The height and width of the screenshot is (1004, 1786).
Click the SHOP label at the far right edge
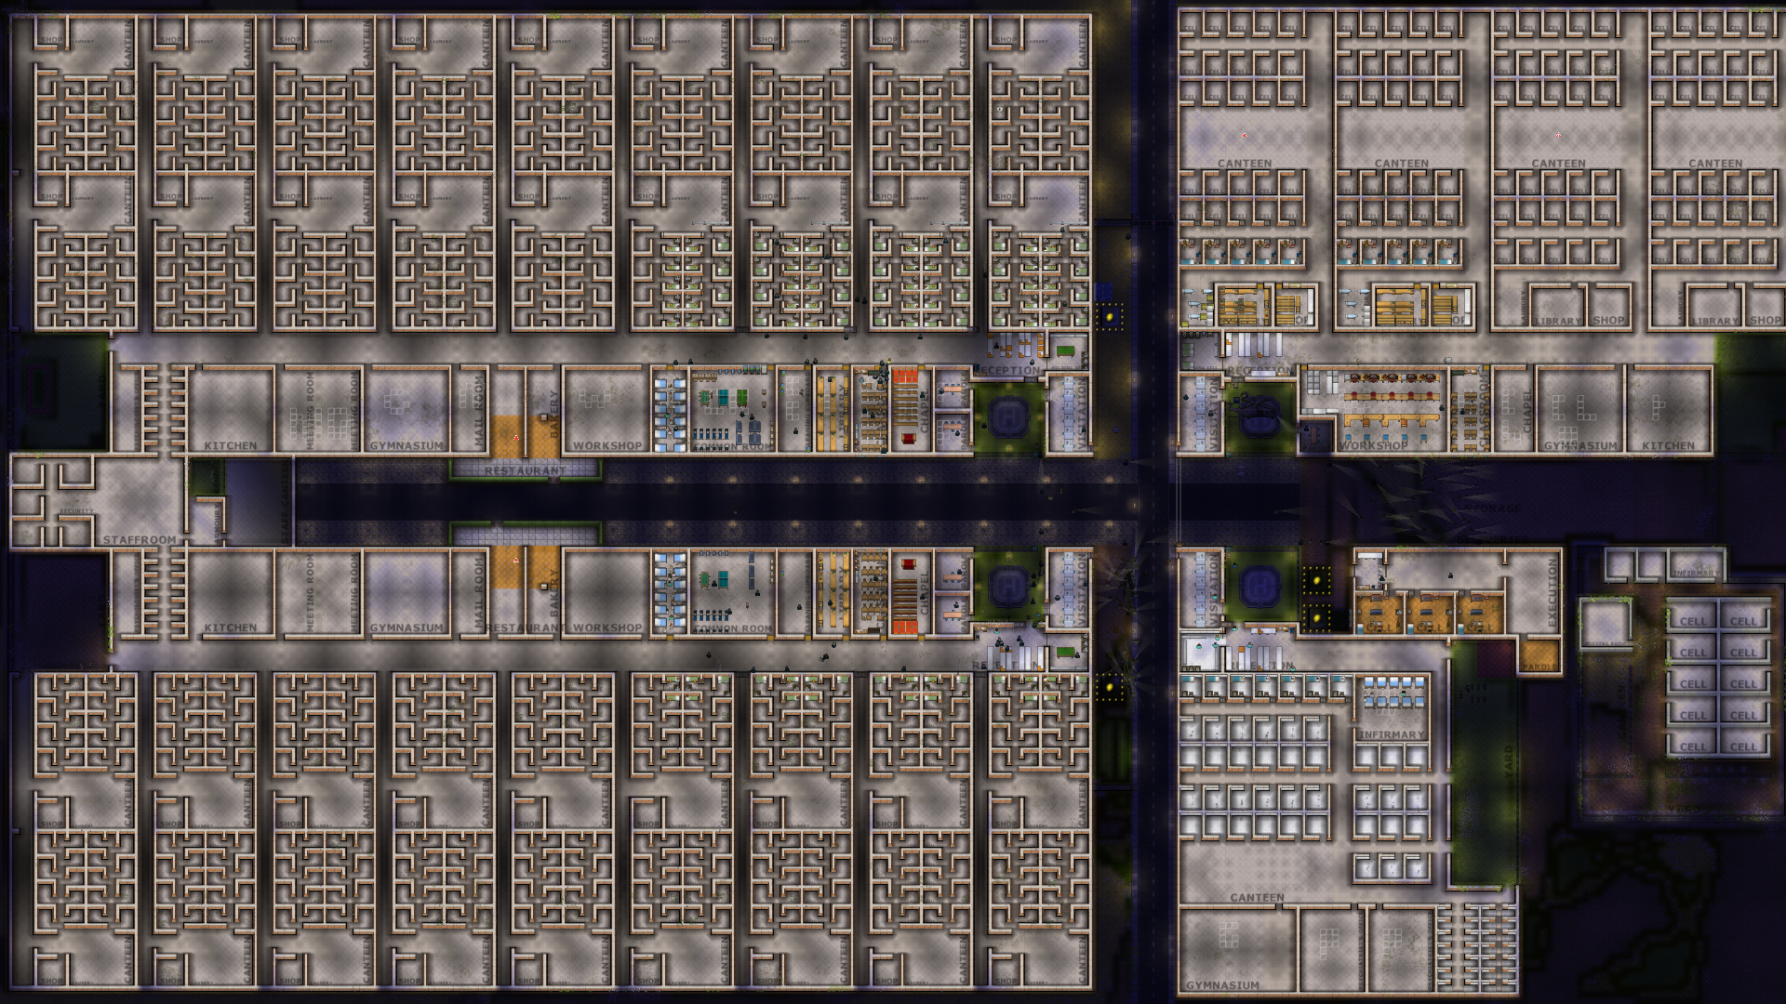1766,320
